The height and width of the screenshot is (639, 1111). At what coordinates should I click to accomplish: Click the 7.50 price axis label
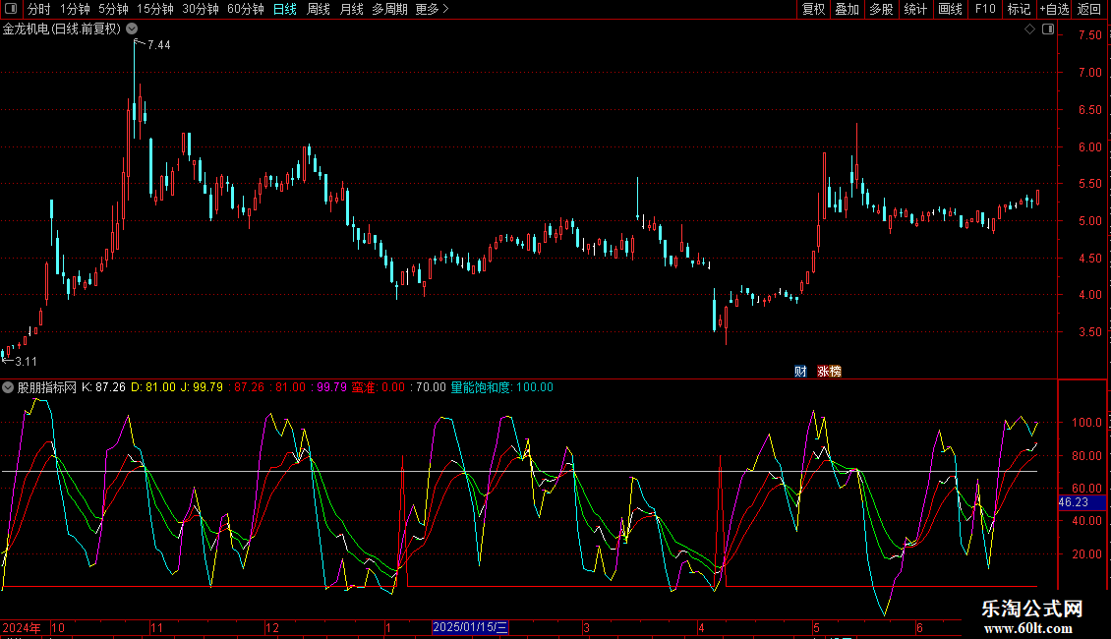pos(1089,34)
